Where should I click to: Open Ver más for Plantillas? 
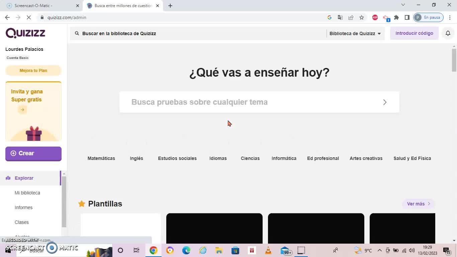tap(418, 204)
